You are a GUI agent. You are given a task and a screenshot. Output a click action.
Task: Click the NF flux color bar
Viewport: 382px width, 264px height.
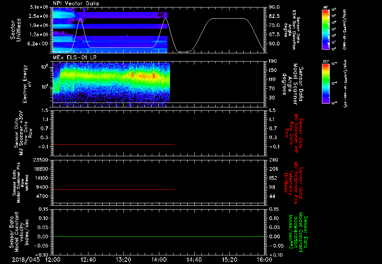[x=326, y=29]
